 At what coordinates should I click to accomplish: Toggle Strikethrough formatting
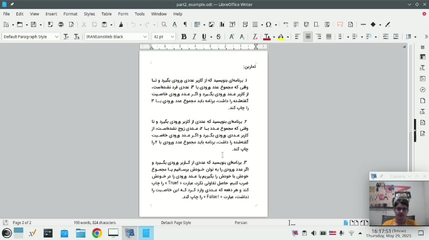219,36
